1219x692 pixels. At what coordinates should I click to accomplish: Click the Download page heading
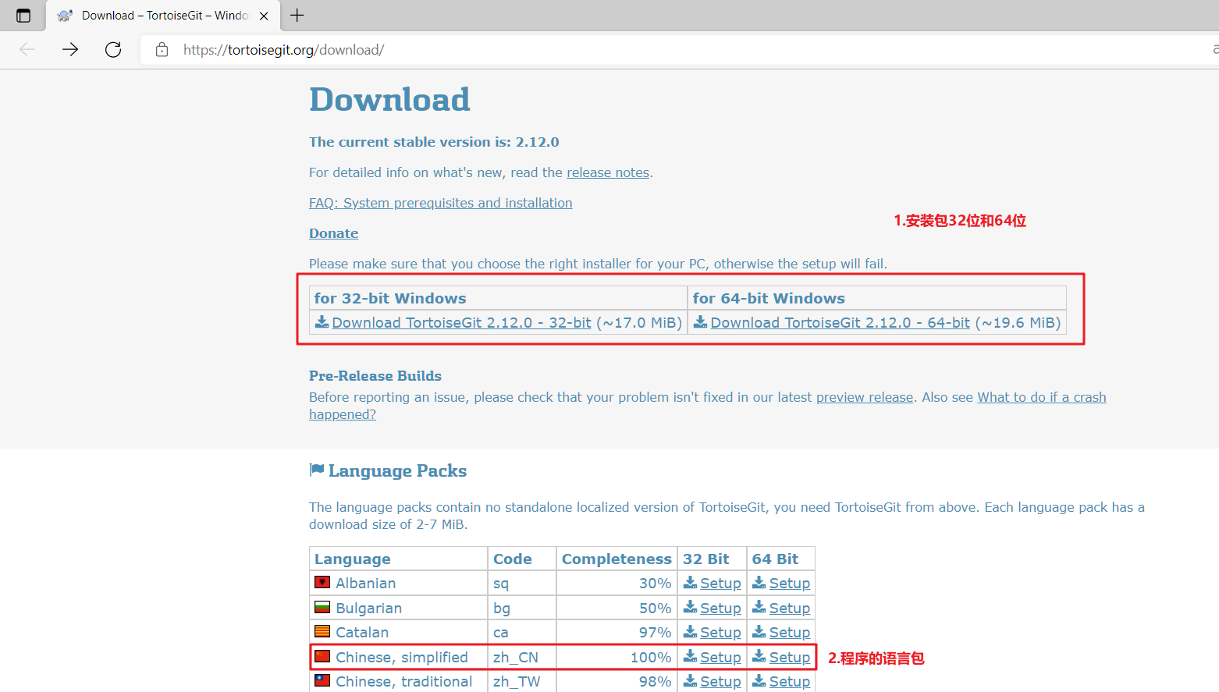(x=389, y=100)
